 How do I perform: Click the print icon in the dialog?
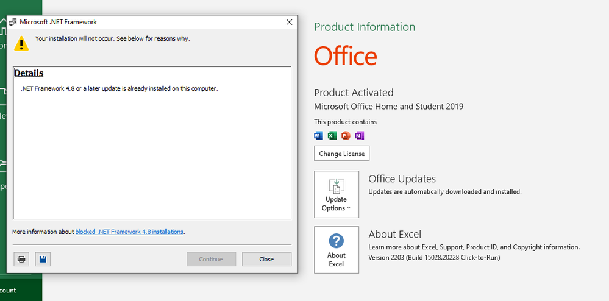point(21,260)
